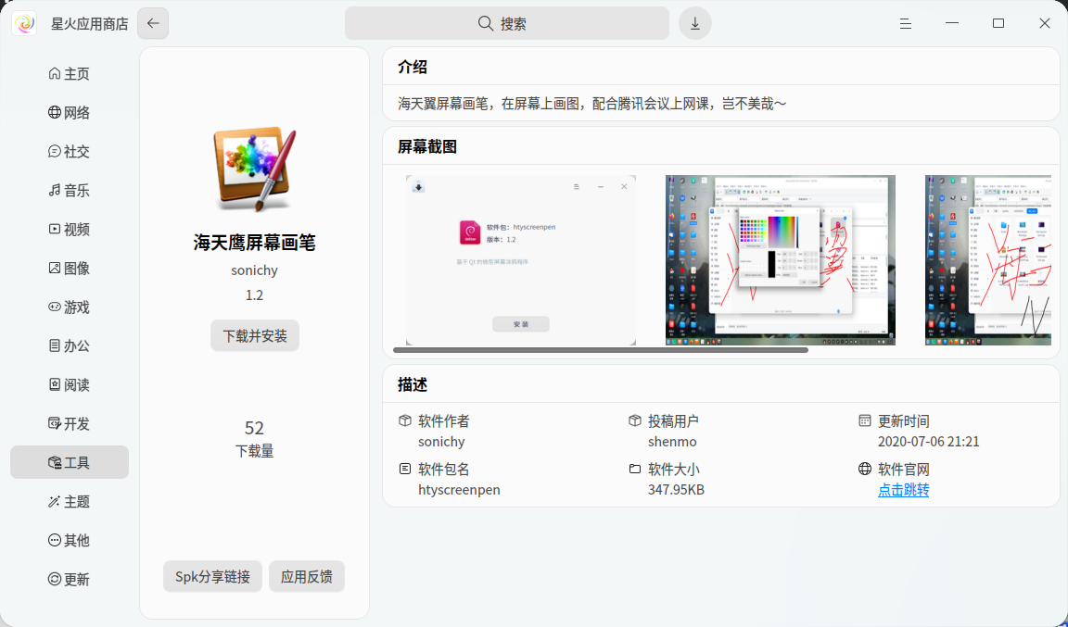Click the 描述 section heading

tap(413, 384)
